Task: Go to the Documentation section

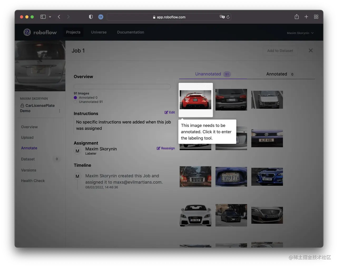Action: [130, 32]
